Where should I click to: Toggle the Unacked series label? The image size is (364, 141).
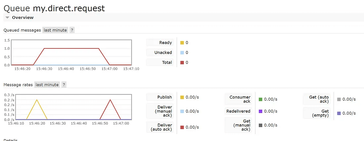click(x=160, y=52)
